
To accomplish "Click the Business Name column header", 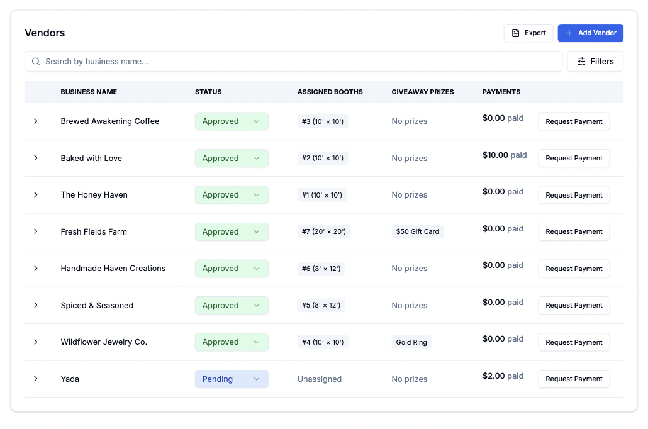I will click(x=89, y=92).
